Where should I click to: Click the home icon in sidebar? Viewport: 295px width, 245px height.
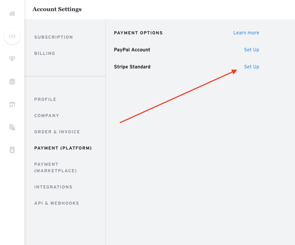click(x=12, y=14)
